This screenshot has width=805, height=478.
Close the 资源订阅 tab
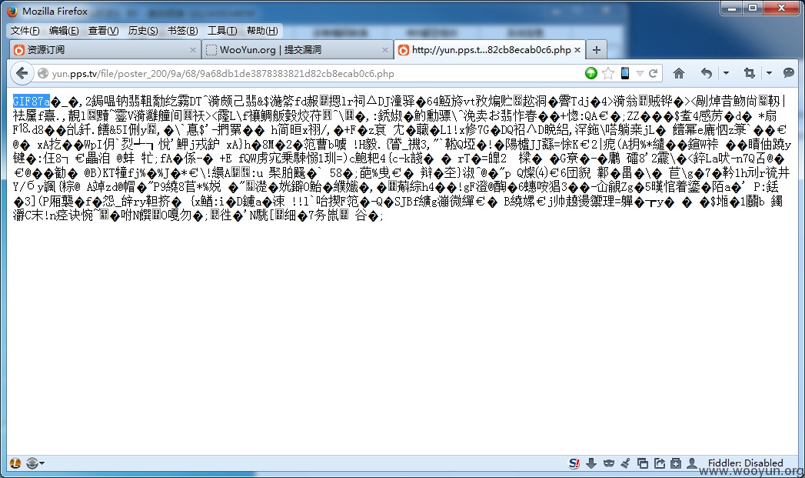[x=192, y=50]
